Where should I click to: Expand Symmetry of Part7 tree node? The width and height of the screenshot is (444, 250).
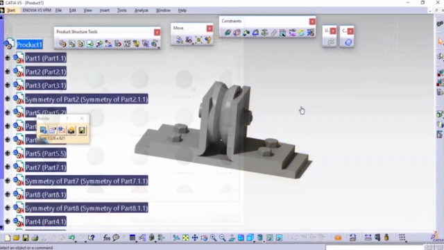tap(8, 181)
